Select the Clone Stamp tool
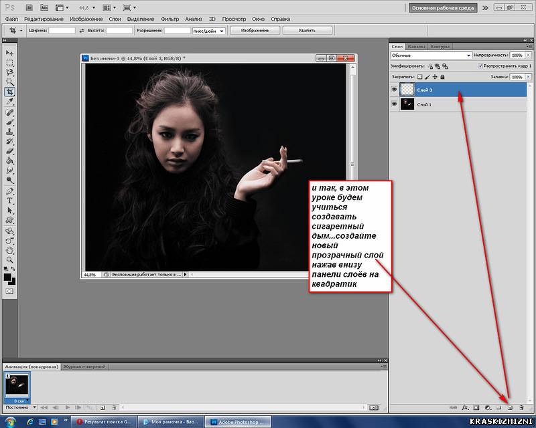The height and width of the screenshot is (428, 536). point(9,132)
